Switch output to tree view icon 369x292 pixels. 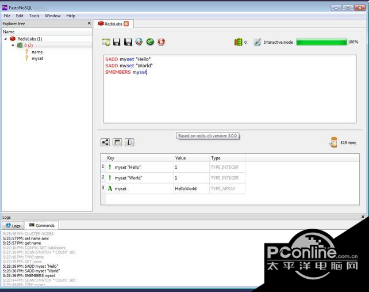tap(105, 142)
